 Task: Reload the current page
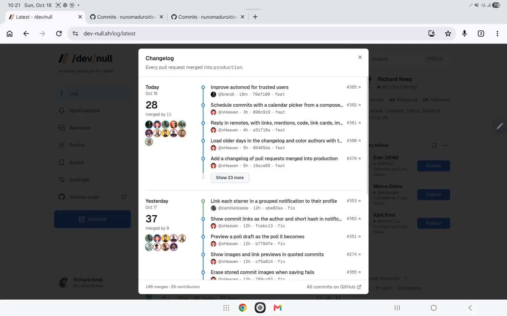[59, 34]
